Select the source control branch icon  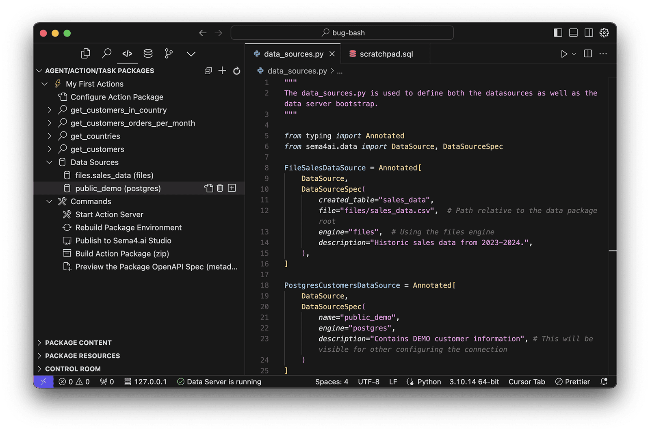tap(169, 53)
